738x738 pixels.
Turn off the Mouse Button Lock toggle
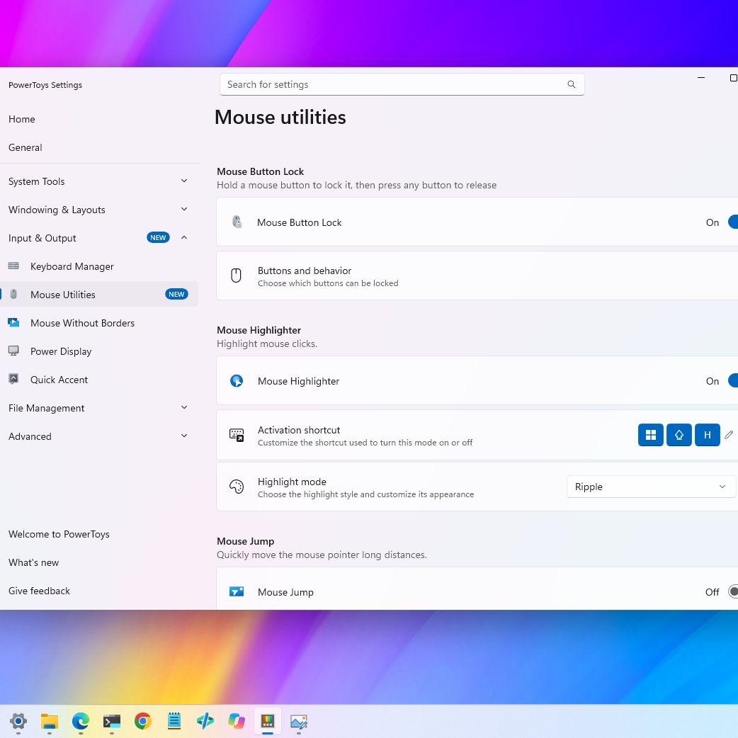coord(733,222)
